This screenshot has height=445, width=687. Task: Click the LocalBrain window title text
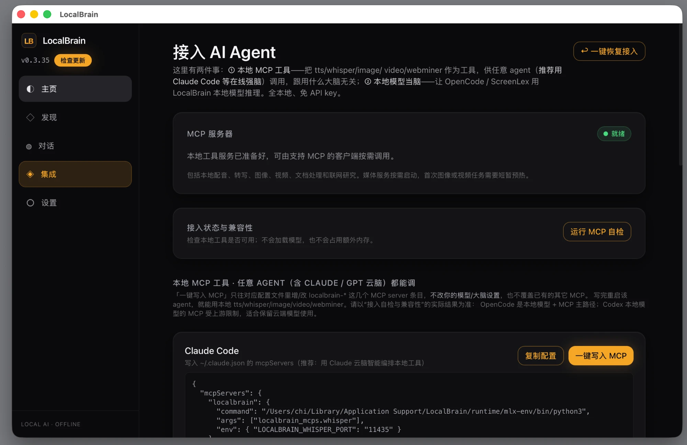pos(79,14)
